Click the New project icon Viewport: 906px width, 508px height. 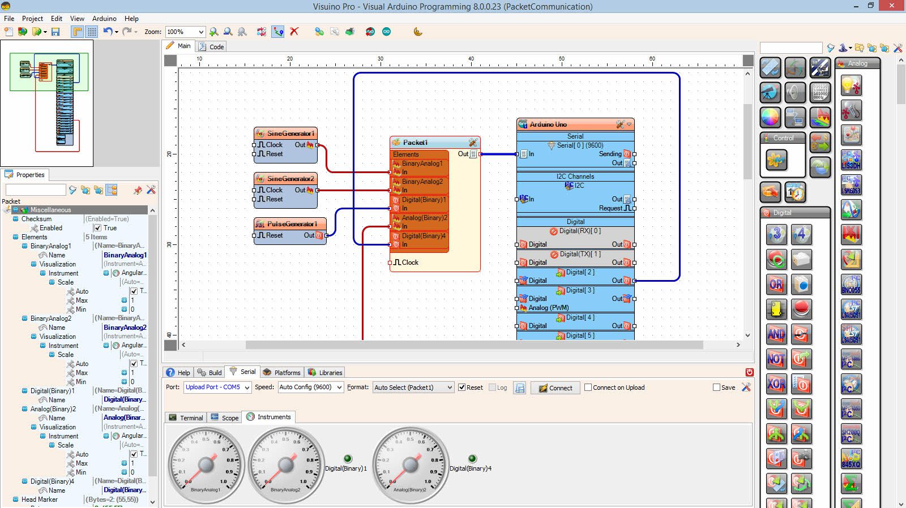[x=8, y=32]
